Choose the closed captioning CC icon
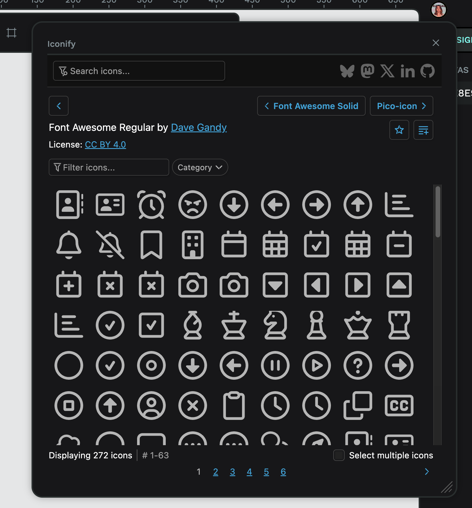Viewport: 472px width, 508px height. pyautogui.click(x=399, y=406)
